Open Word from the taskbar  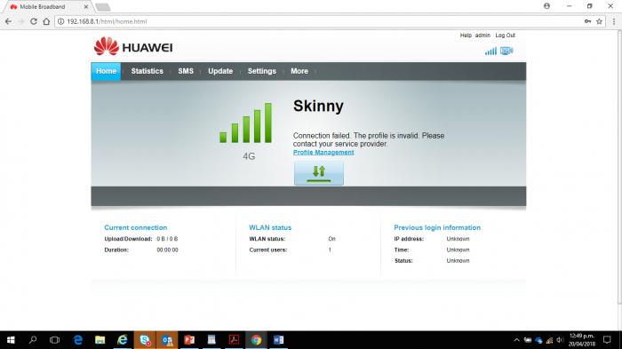[278, 340]
